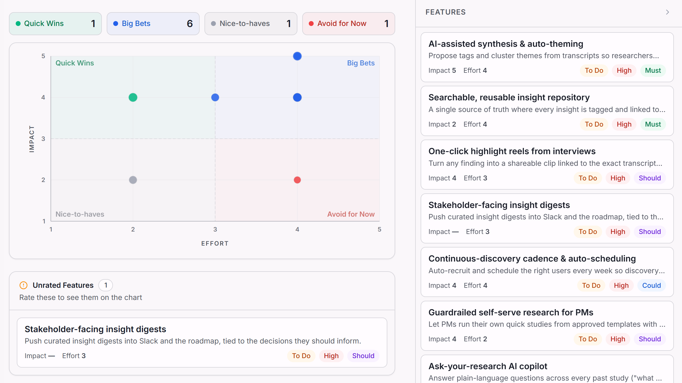This screenshot has height=383, width=682.
Task: Click To Do tag on insight repository card
Action: pyautogui.click(x=594, y=124)
